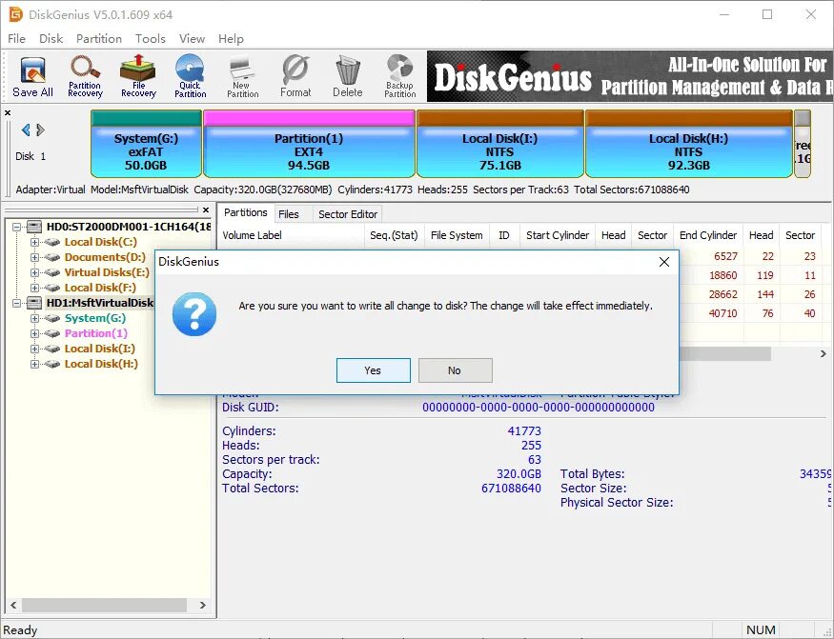This screenshot has height=639, width=834.
Task: Click No to cancel the changes
Action: tap(455, 370)
